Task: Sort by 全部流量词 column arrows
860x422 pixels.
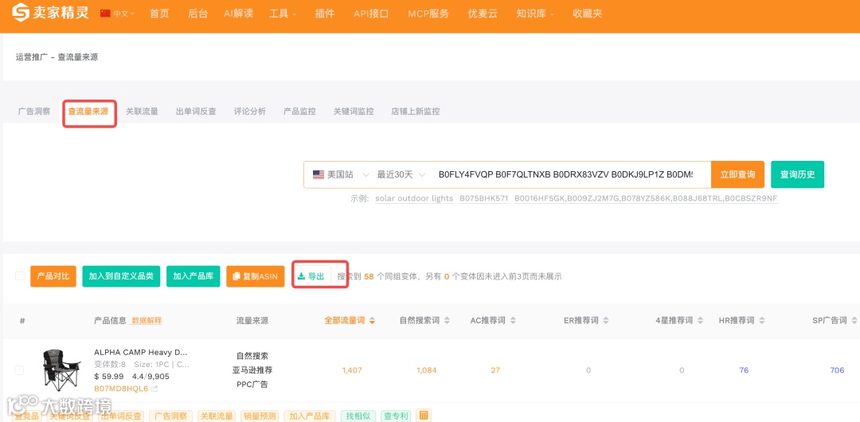Action: pyautogui.click(x=373, y=320)
